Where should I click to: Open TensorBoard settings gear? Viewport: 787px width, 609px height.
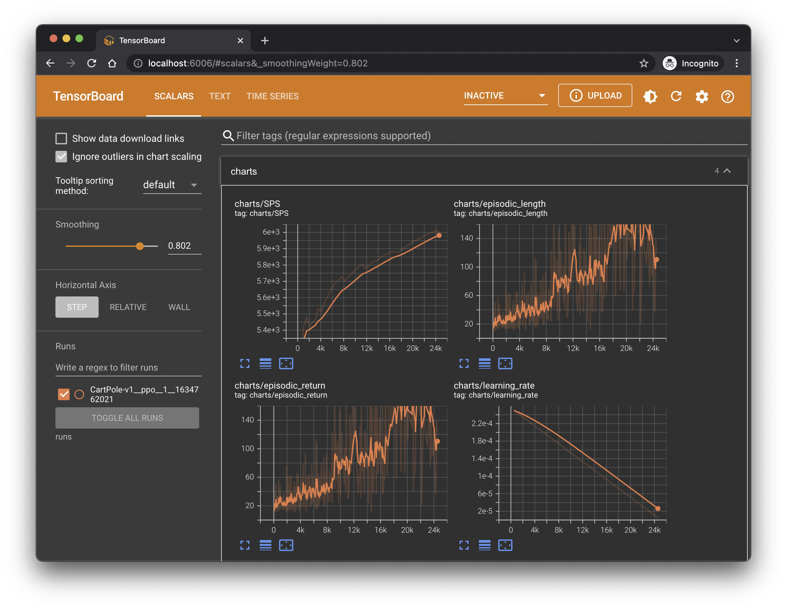(702, 96)
